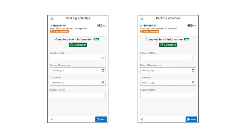This screenshot has width=246, height=138.
Task: Open value help for Count. of Orig. in left panel
Action: click(x=103, y=58)
